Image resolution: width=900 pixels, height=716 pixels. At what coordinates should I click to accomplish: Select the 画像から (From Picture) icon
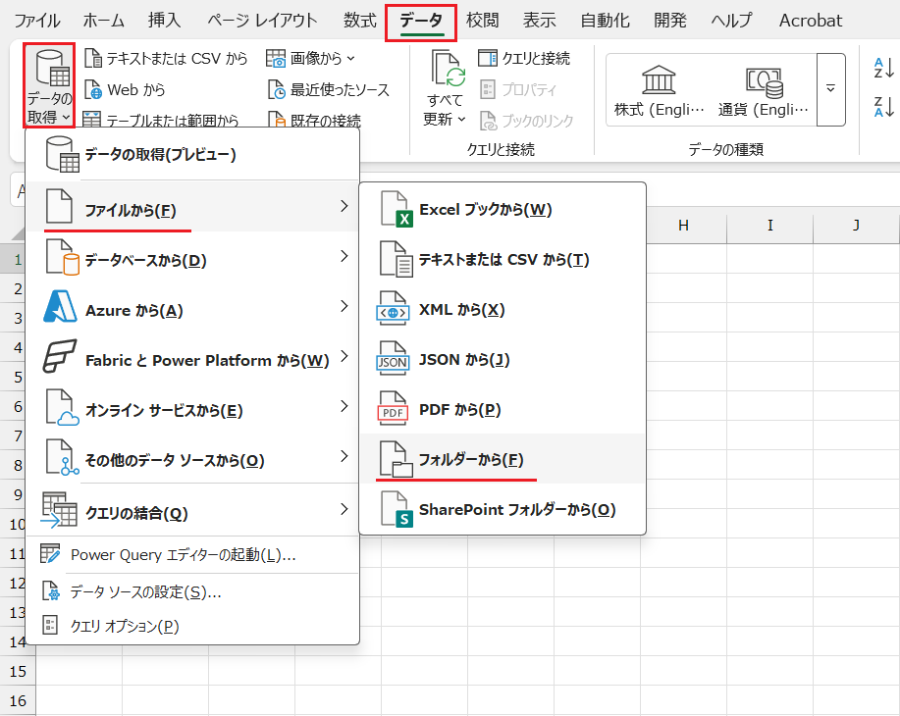(309, 58)
